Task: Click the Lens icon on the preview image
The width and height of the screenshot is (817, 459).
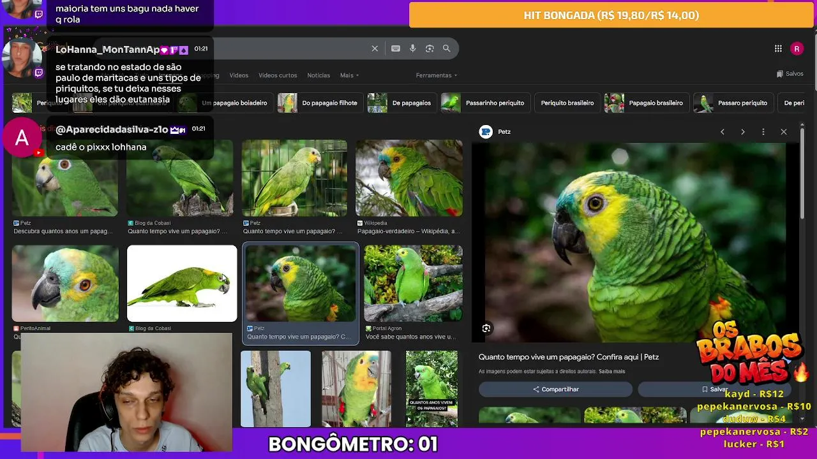Action: 486,328
